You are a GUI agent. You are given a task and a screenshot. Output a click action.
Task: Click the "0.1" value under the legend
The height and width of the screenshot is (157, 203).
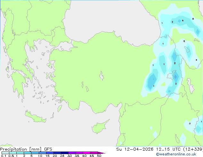tap(4, 156)
